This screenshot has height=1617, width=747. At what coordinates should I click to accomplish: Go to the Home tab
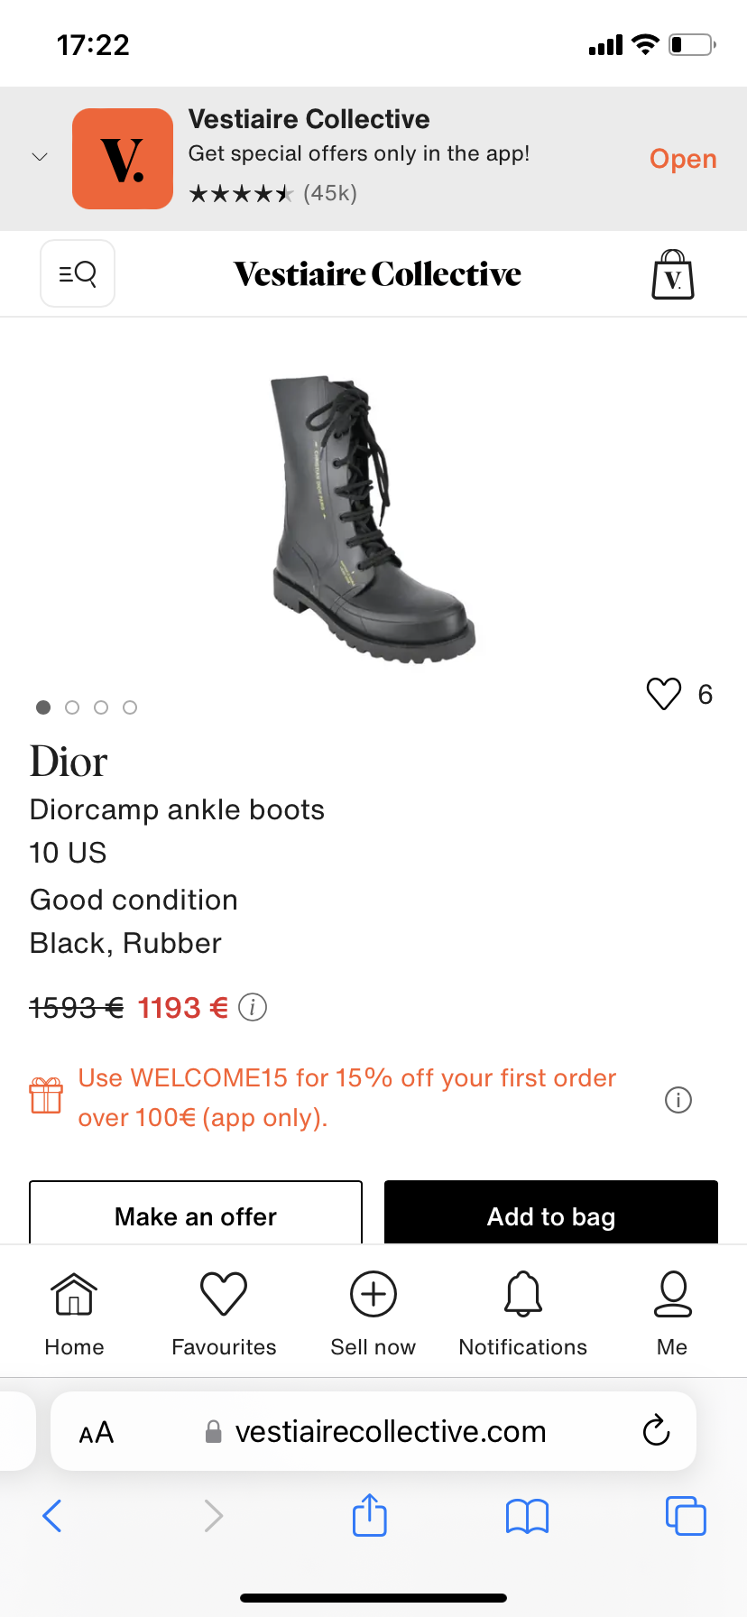coord(74,1313)
